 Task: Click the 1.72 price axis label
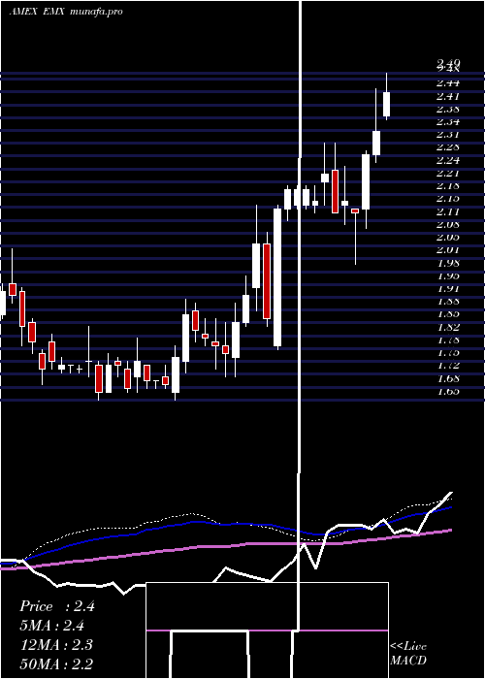(x=448, y=366)
